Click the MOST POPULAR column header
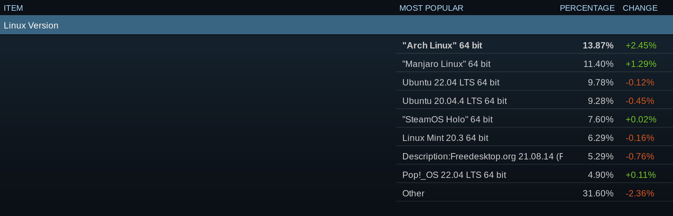This screenshot has width=673, height=216. click(431, 8)
